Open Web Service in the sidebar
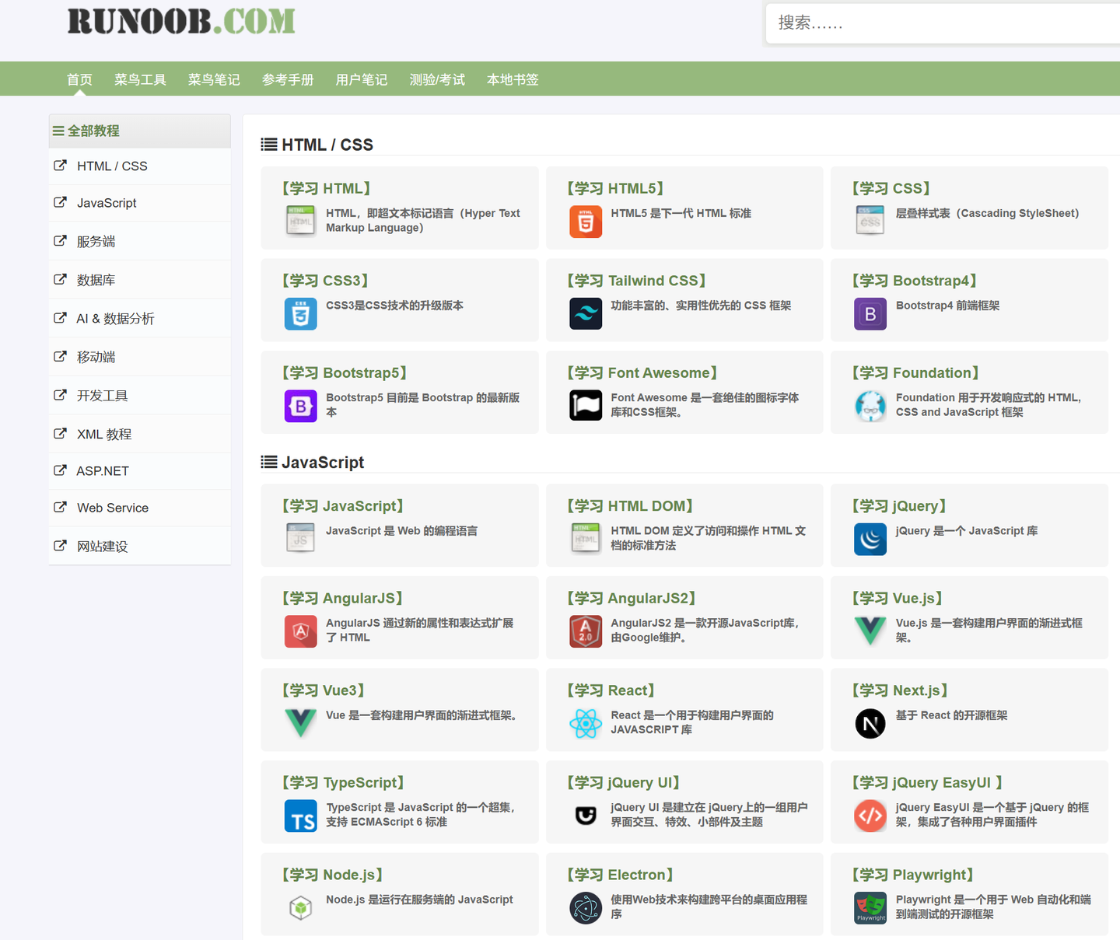 click(x=140, y=508)
